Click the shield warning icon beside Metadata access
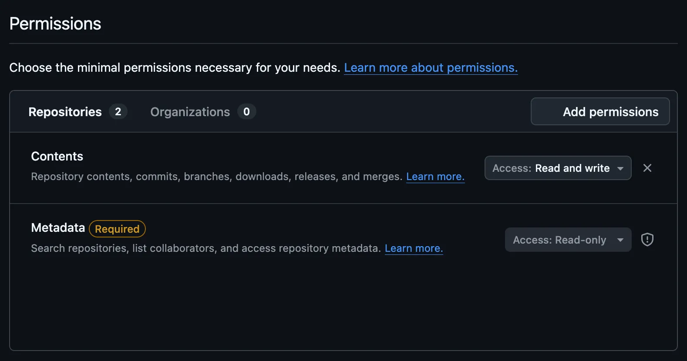Image resolution: width=687 pixels, height=361 pixels. 647,240
